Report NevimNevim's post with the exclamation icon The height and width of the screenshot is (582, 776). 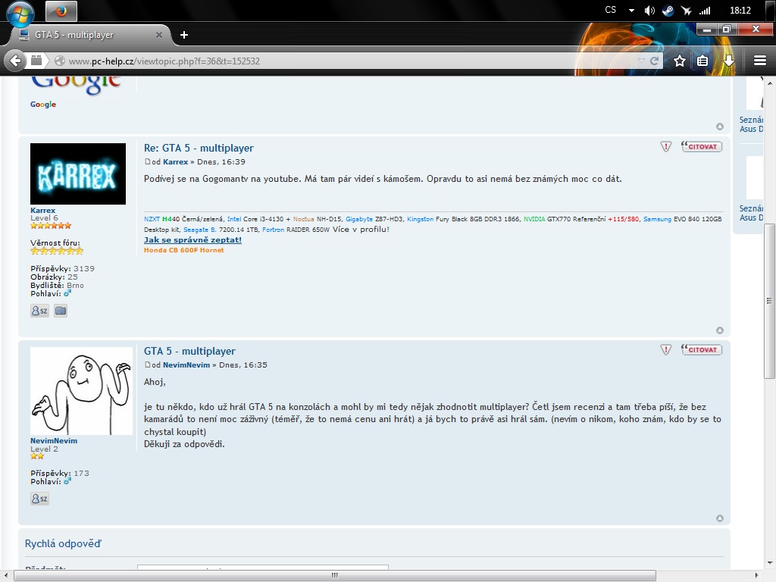[x=665, y=349]
